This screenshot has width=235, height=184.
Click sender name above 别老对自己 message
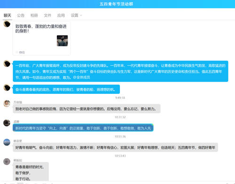18,102
